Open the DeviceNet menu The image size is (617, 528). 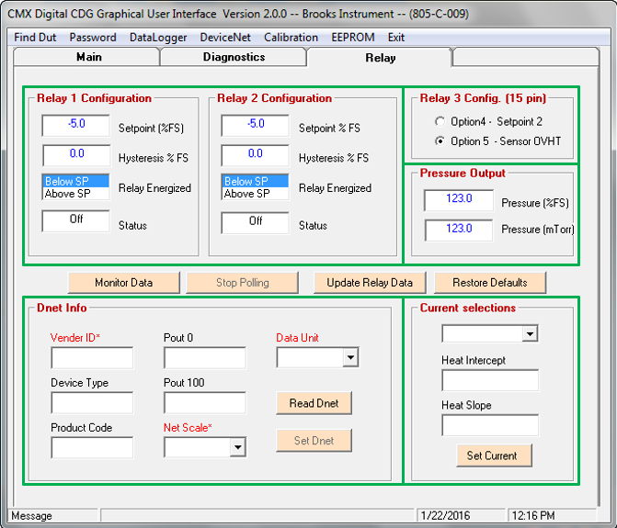pyautogui.click(x=225, y=38)
